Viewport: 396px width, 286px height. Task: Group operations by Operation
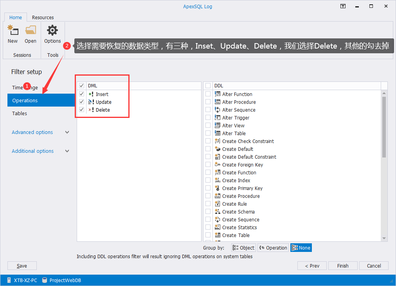point(273,248)
